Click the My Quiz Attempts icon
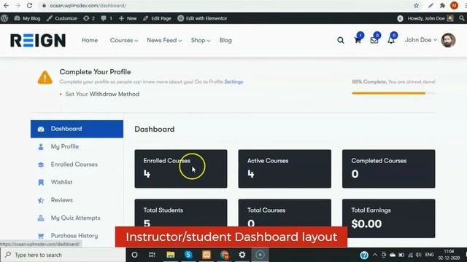The image size is (467, 262). point(41,218)
